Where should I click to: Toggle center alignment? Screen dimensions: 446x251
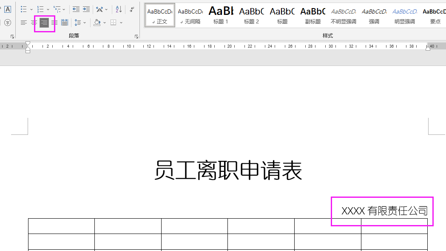tap(34, 23)
